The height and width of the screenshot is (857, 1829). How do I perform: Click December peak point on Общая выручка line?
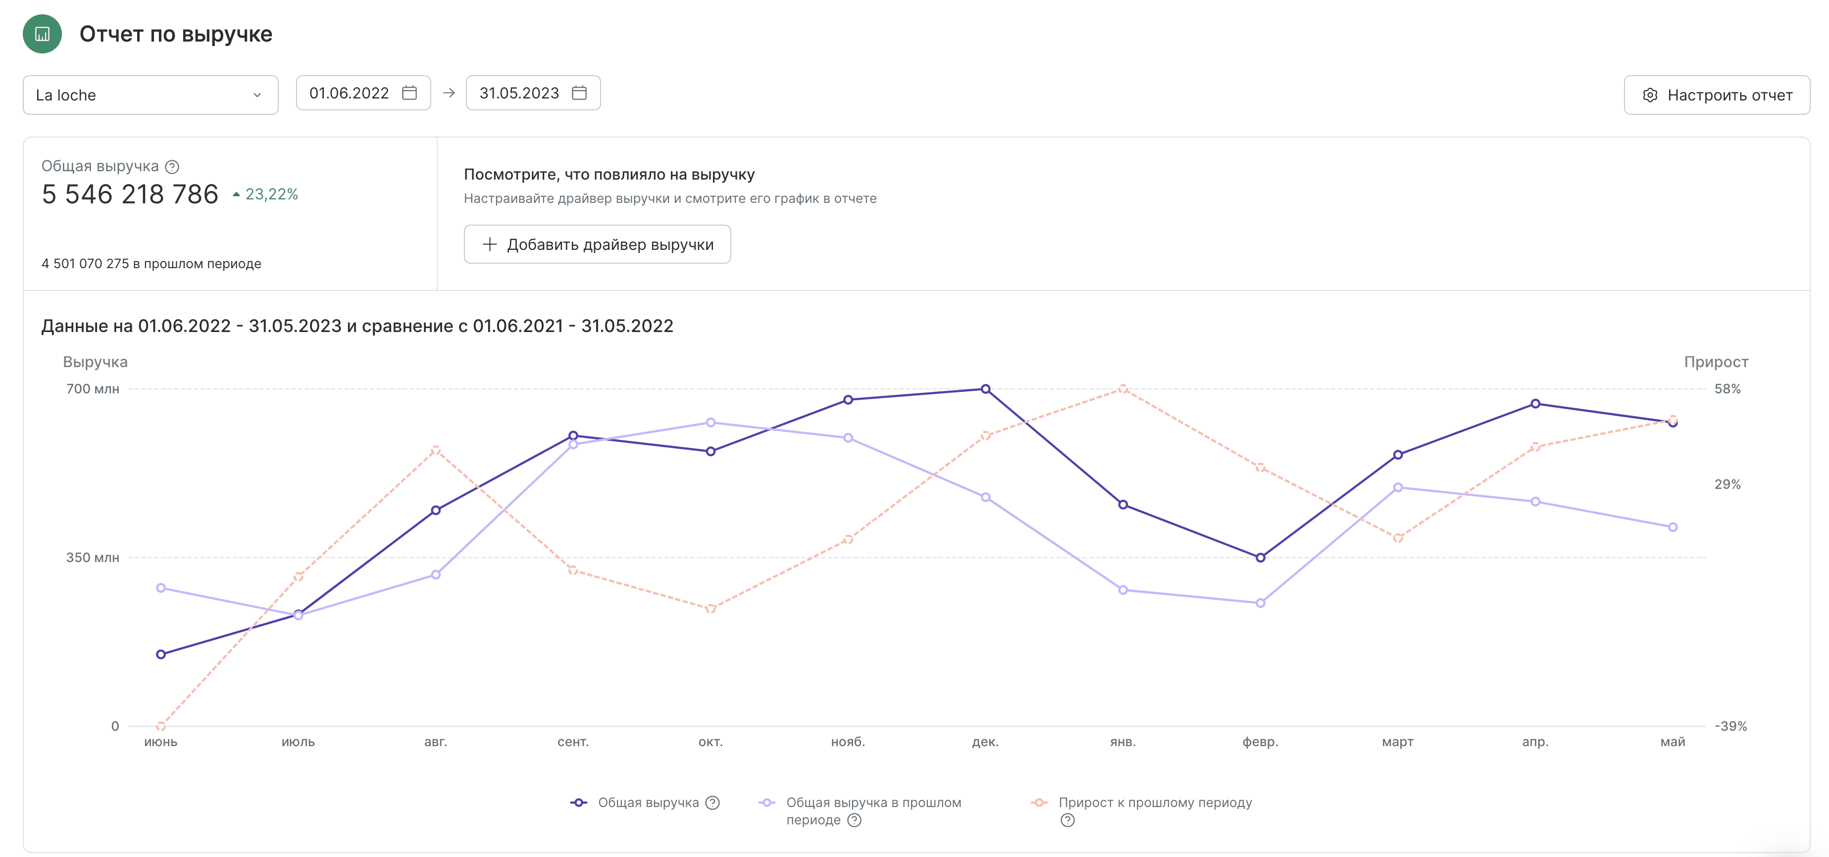[x=985, y=389]
